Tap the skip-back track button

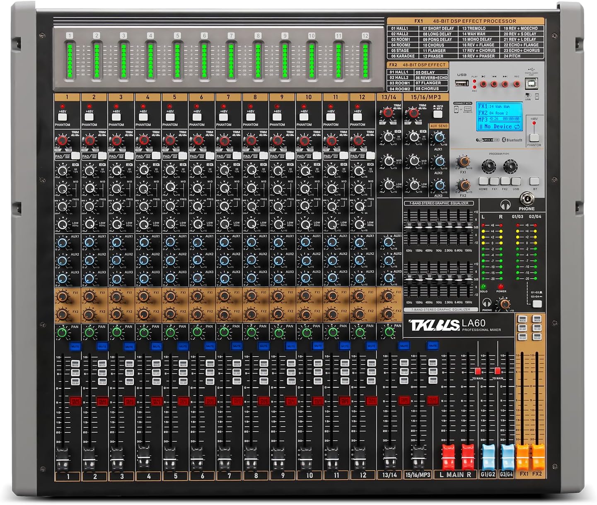(x=494, y=84)
